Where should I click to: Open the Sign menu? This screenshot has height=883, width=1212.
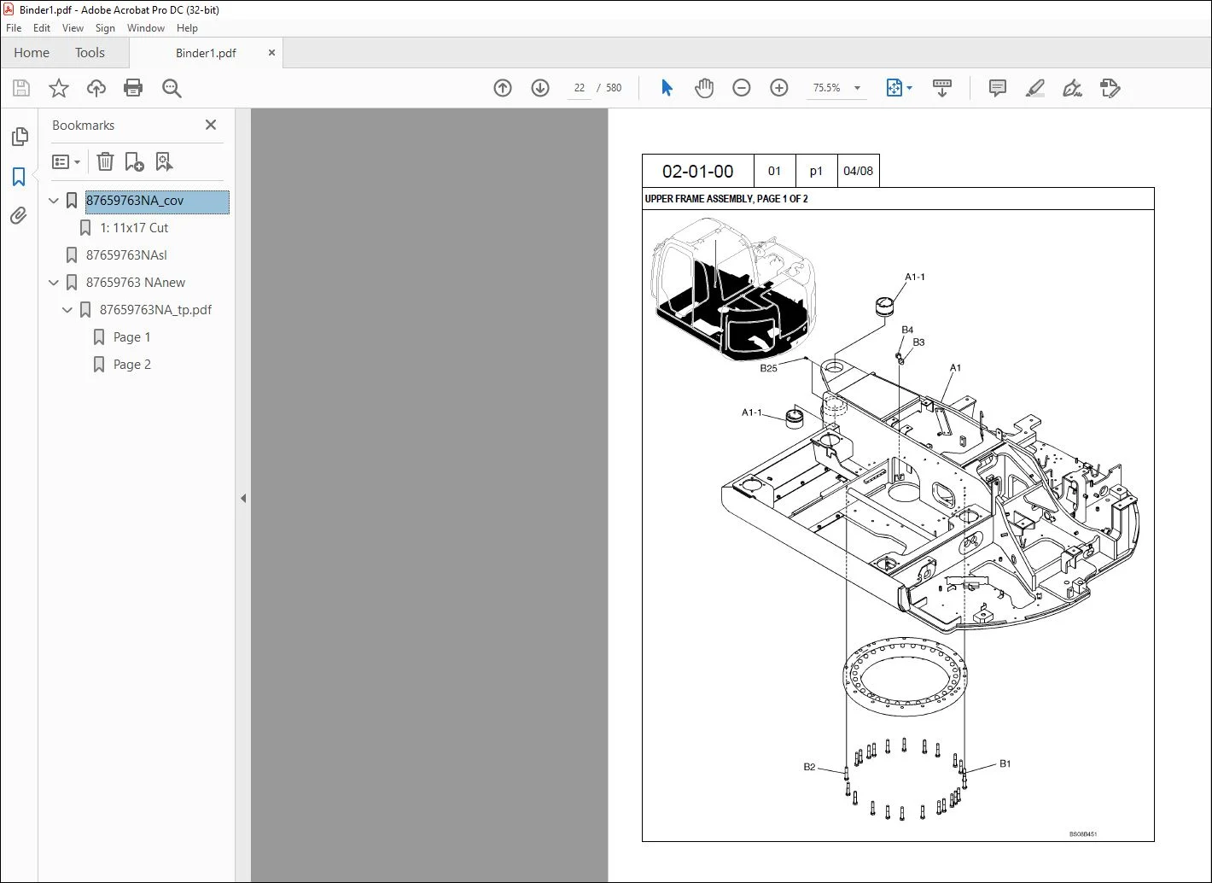coord(105,28)
